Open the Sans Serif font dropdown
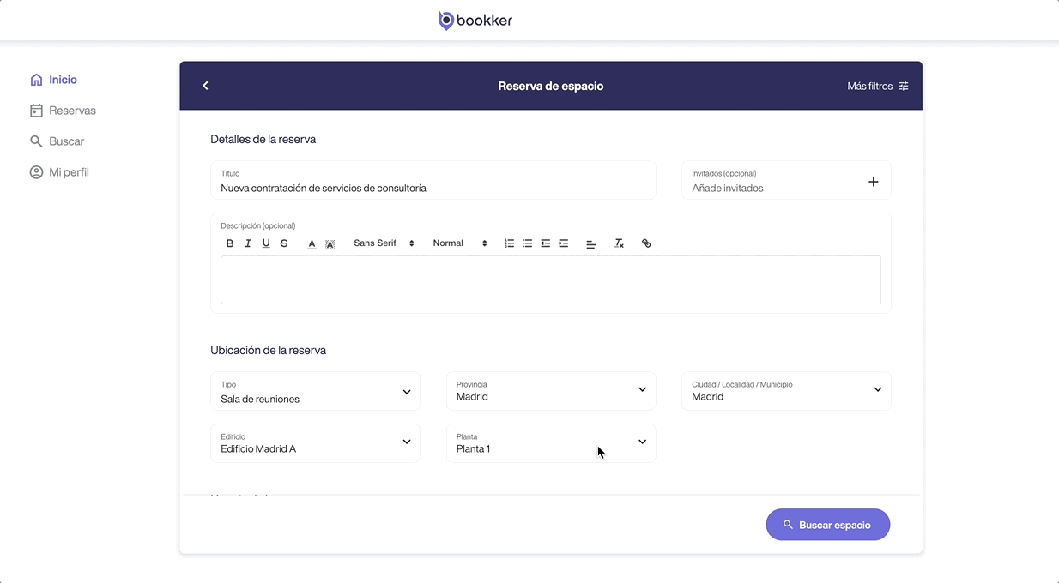 384,243
